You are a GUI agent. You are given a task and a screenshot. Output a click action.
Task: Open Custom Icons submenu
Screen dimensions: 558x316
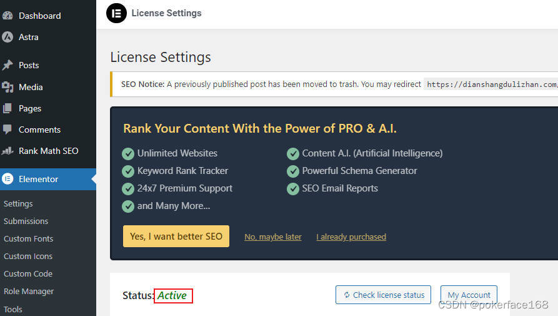(28, 256)
